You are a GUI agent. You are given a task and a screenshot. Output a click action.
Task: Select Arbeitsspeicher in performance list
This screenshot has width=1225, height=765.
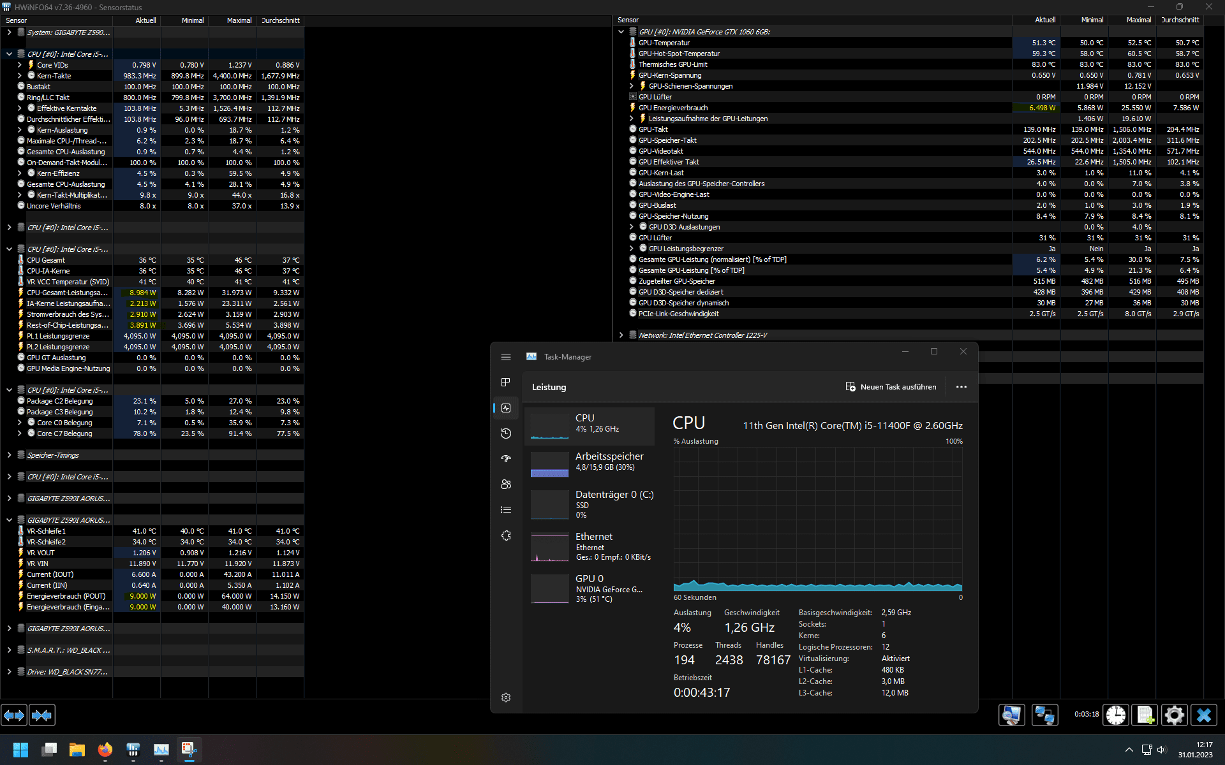coord(590,464)
